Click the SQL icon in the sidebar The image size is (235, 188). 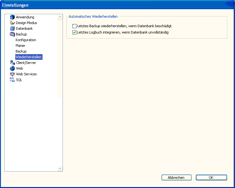coord(12,80)
